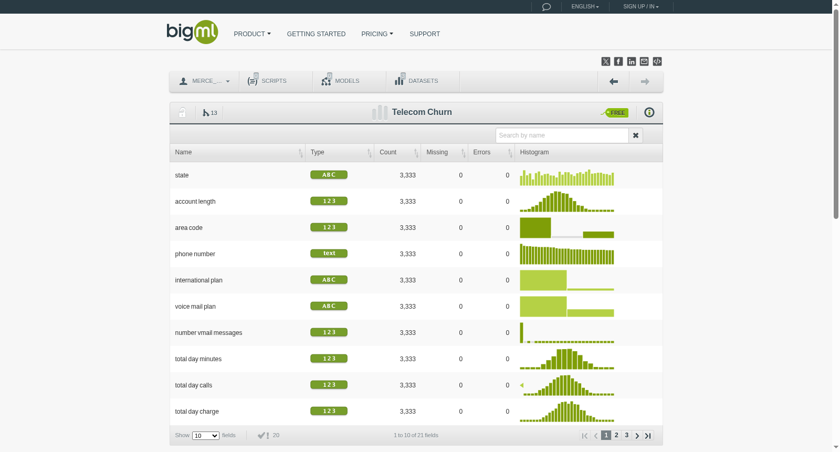Open the Show fields count selector
This screenshot has height=452, width=840.
[205, 436]
